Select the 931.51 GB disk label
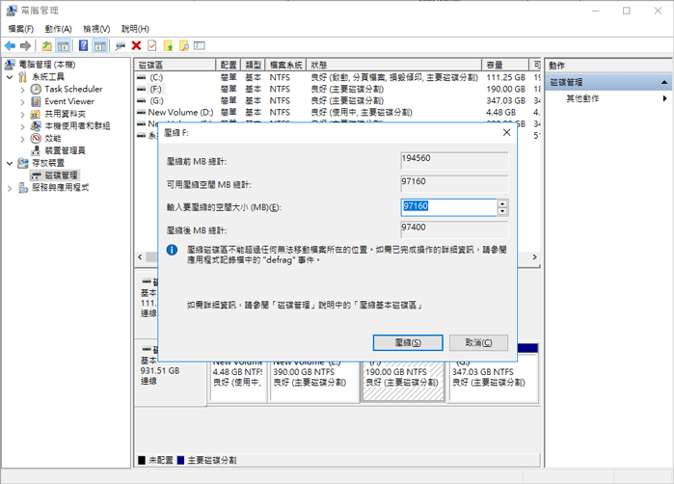 coord(160,370)
